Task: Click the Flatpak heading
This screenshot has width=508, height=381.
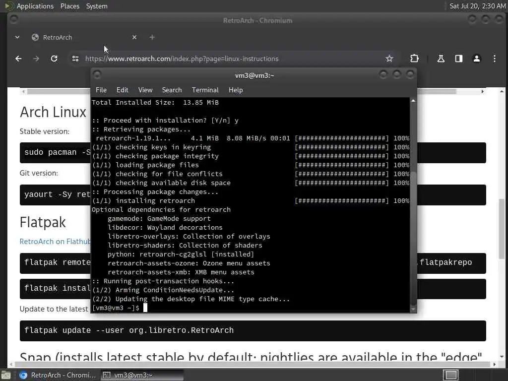Action: (43, 223)
